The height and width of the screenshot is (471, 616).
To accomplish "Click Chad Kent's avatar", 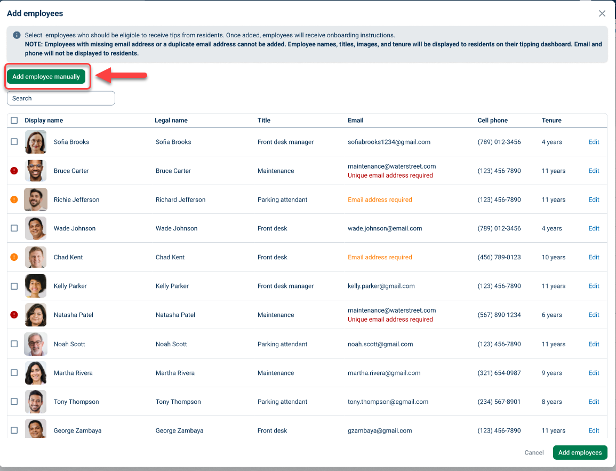I will (36, 257).
